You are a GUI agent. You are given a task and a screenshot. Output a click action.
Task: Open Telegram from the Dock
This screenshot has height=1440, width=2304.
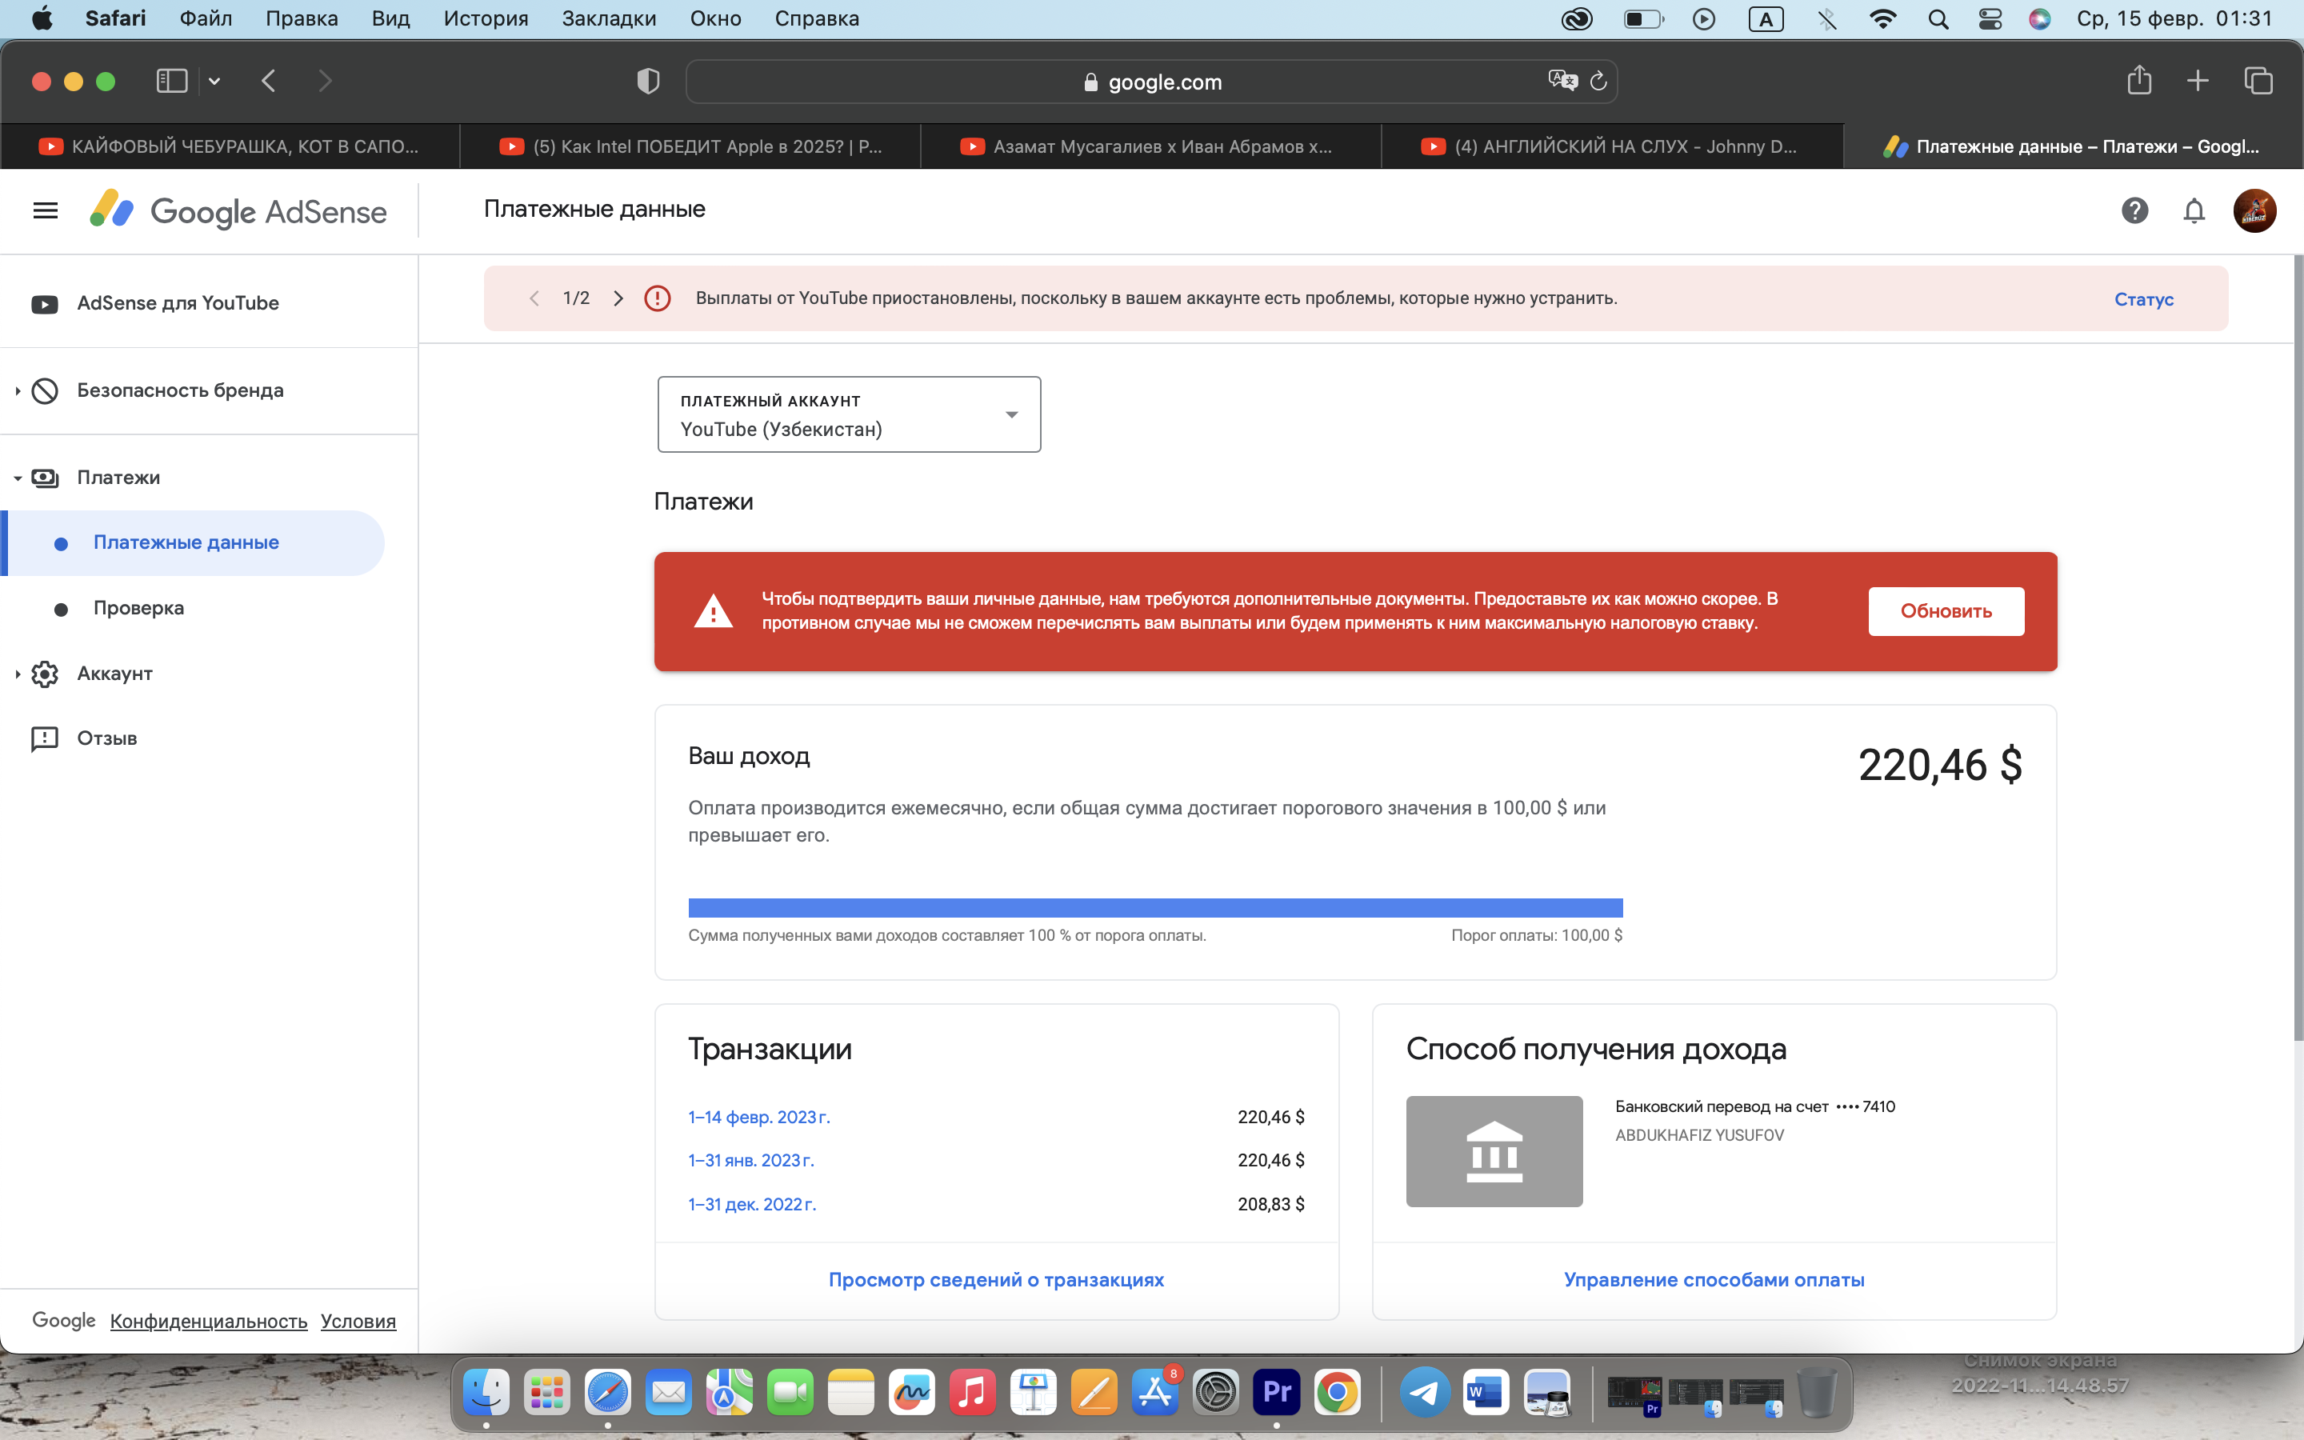tap(1424, 1391)
